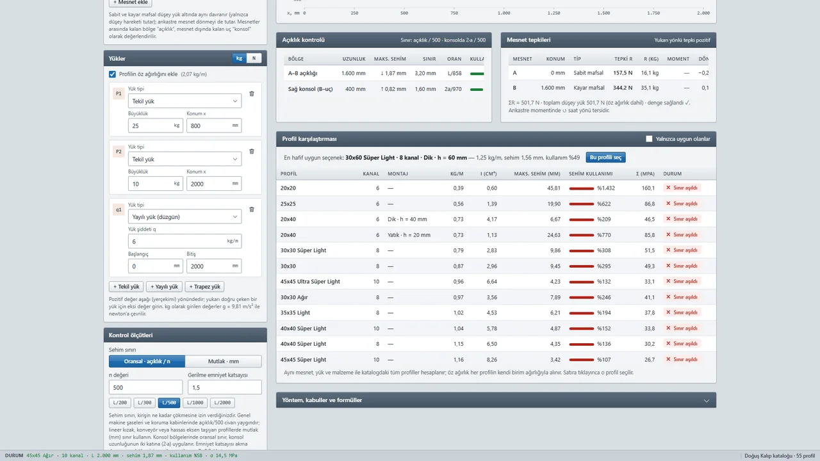Delete load P2 with its trash icon

point(251,152)
